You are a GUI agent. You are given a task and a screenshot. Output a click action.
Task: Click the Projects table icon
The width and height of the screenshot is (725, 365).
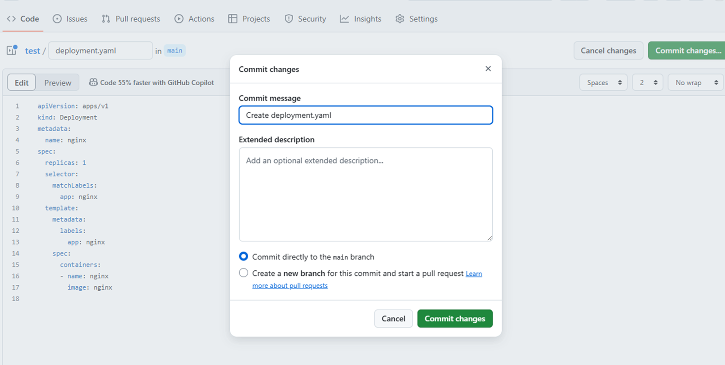pyautogui.click(x=233, y=19)
